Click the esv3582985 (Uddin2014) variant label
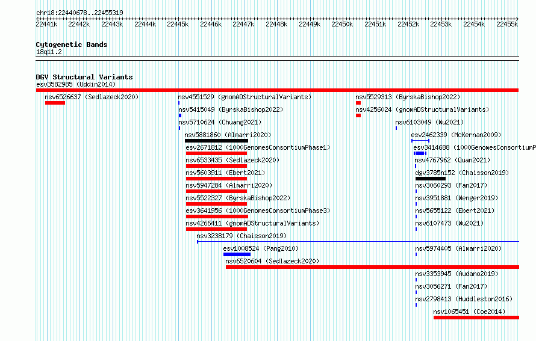 pyautogui.click(x=76, y=84)
